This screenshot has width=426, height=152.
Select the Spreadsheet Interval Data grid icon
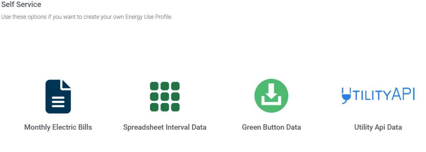[x=165, y=97]
